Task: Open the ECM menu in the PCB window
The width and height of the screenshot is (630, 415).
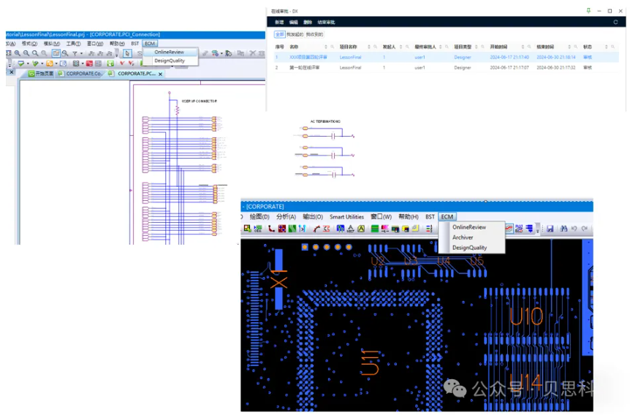Action: coord(447,217)
